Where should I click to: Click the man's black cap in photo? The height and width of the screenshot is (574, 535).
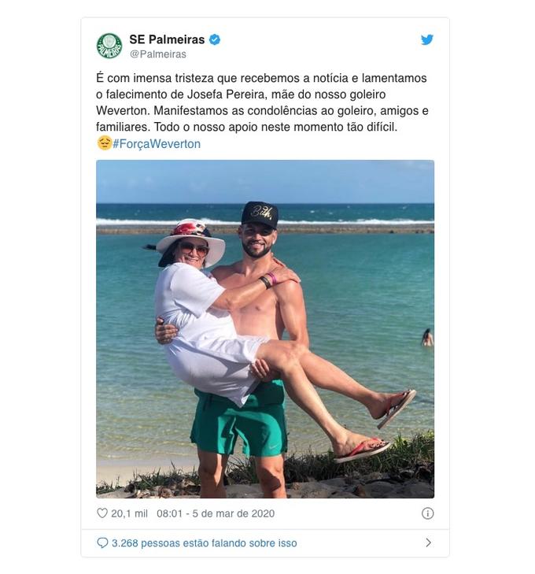click(x=260, y=215)
